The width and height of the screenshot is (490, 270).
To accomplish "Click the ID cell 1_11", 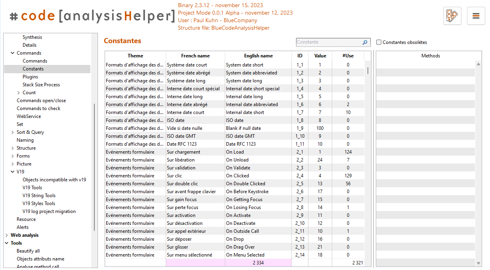I will [300, 144].
